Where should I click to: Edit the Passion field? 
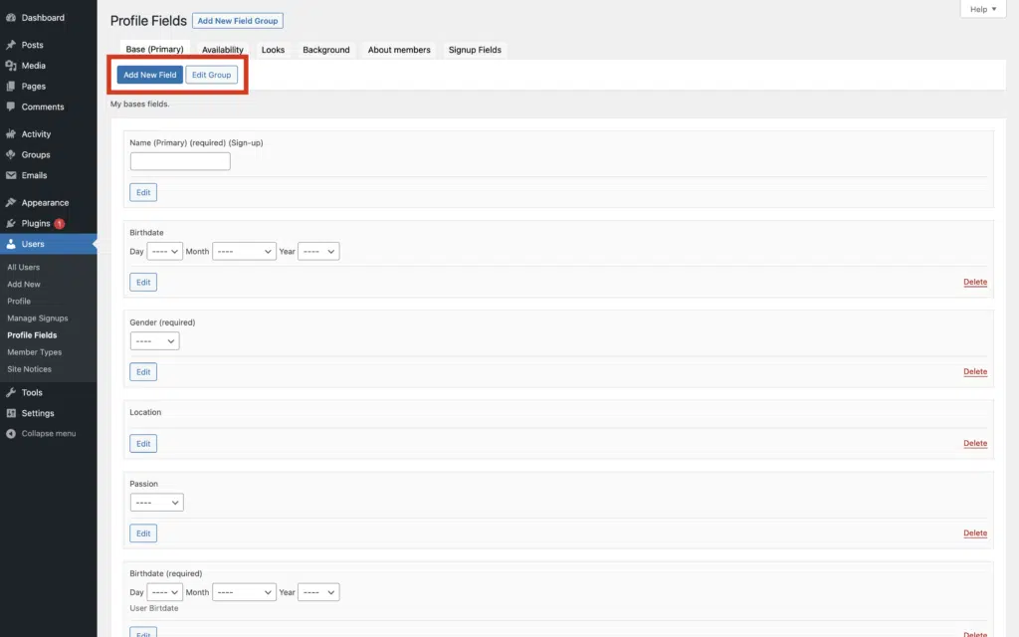(x=143, y=533)
